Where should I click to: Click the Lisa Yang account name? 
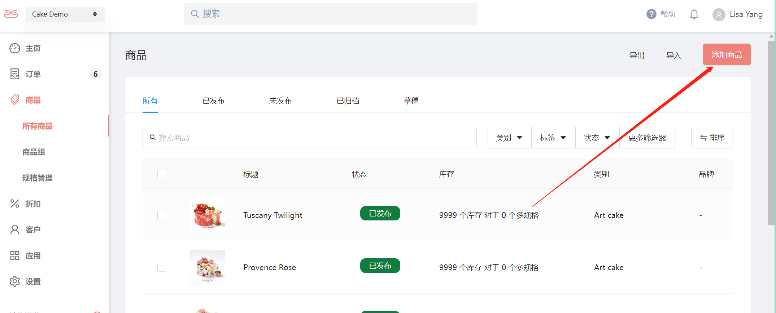click(746, 14)
